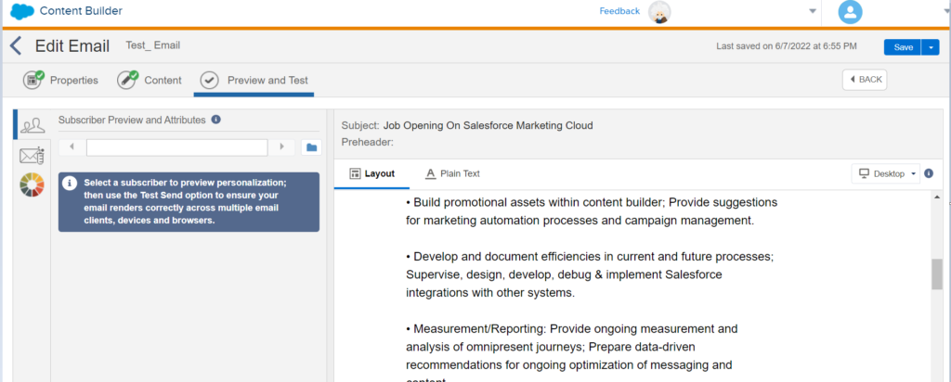
Task: Click the Last saved timestamp text
Action: click(x=787, y=46)
